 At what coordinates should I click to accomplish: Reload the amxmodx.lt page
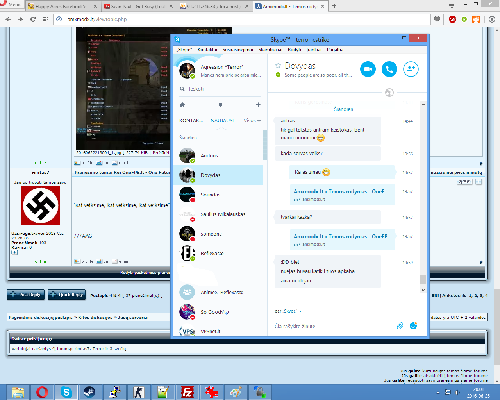33,19
